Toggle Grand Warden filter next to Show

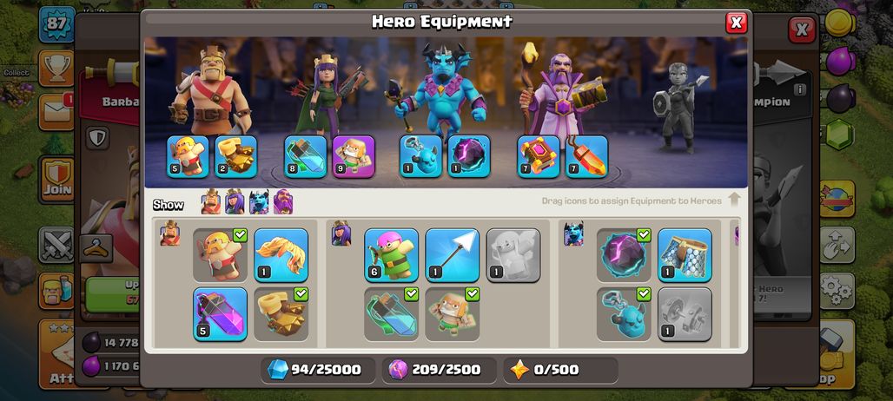click(283, 202)
